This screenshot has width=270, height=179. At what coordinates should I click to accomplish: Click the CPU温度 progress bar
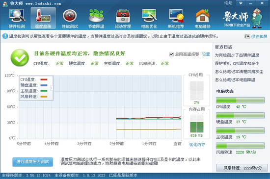[x=240, y=100]
